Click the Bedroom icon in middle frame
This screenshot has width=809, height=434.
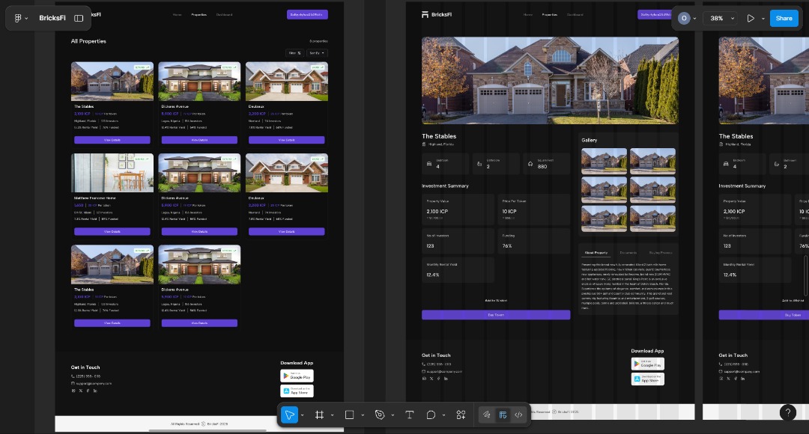tap(428, 164)
